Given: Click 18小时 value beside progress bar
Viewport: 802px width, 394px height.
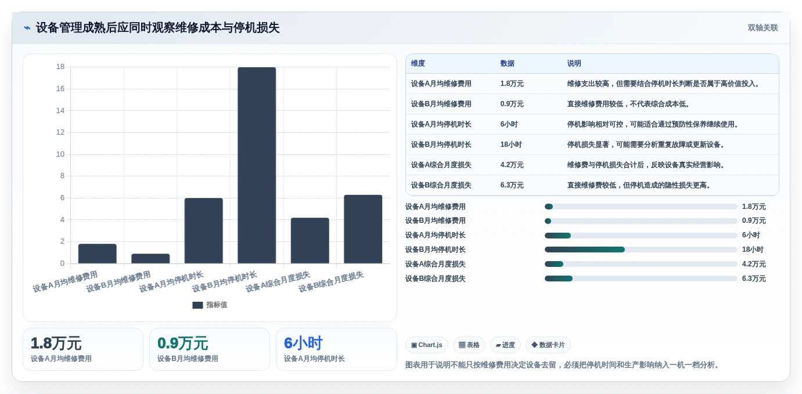Looking at the screenshot, I should [x=753, y=250].
